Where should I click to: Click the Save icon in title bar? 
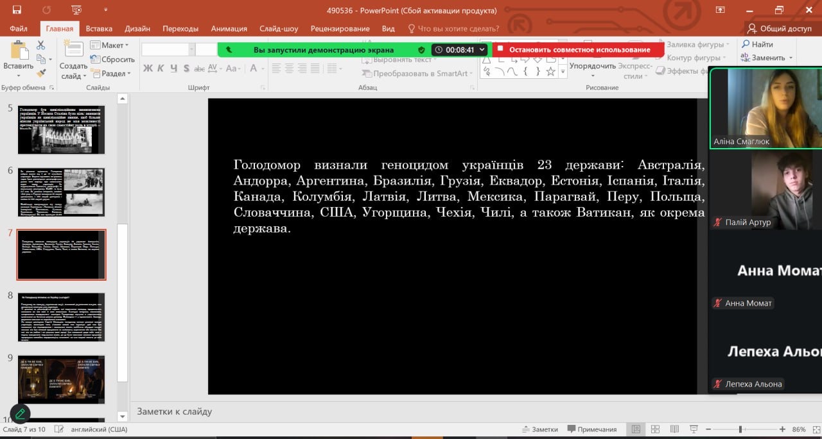click(x=17, y=10)
